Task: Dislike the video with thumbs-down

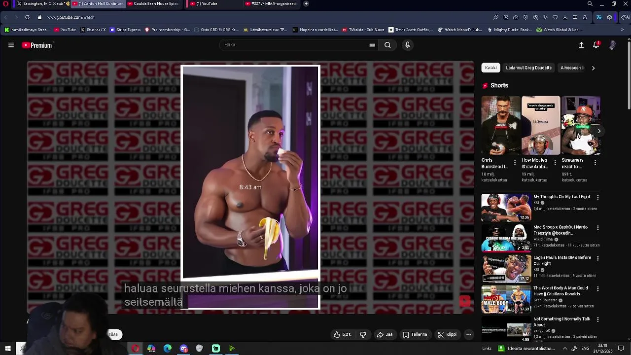Action: (363, 334)
